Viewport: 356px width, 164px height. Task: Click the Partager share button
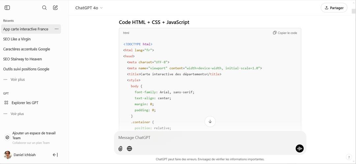pyautogui.click(x=334, y=8)
